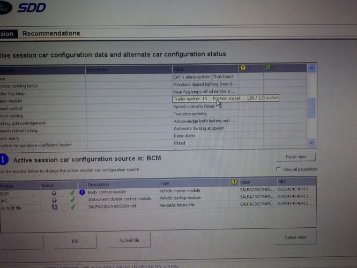
Task: Click blue info icon beside Active session heading
Action: pos(4,160)
